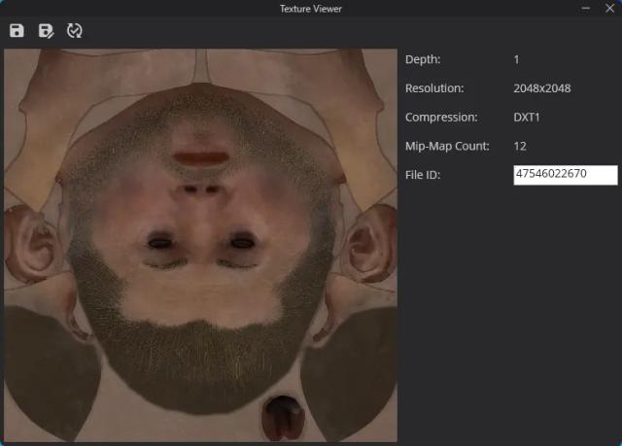622x446 pixels.
Task: Close the Texture Viewer window
Action: click(609, 8)
